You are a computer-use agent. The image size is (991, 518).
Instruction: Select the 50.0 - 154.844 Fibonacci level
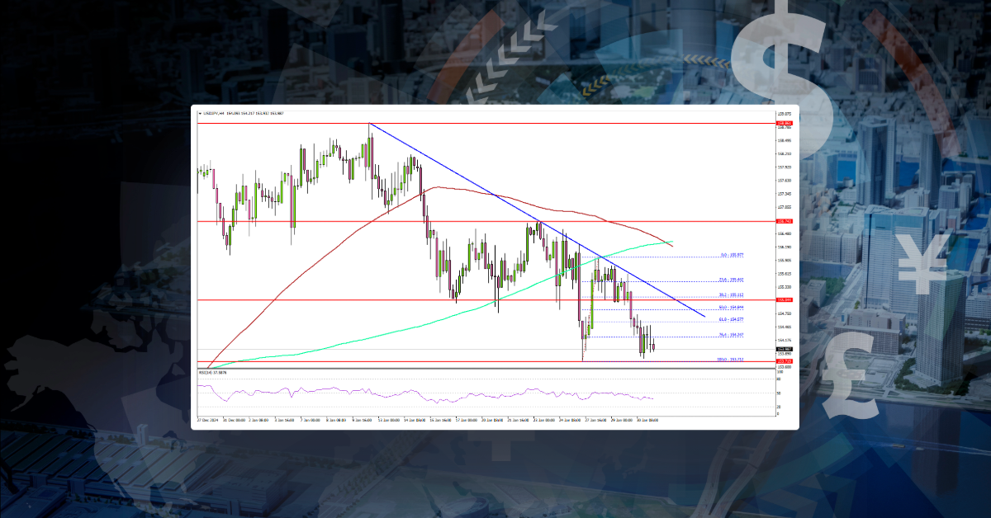pos(732,307)
